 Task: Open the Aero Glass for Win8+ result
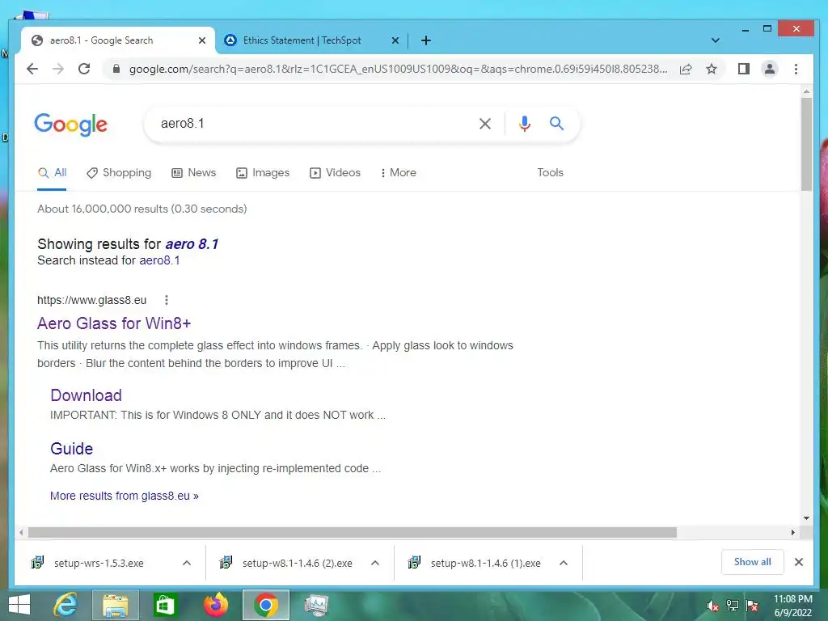[114, 323]
